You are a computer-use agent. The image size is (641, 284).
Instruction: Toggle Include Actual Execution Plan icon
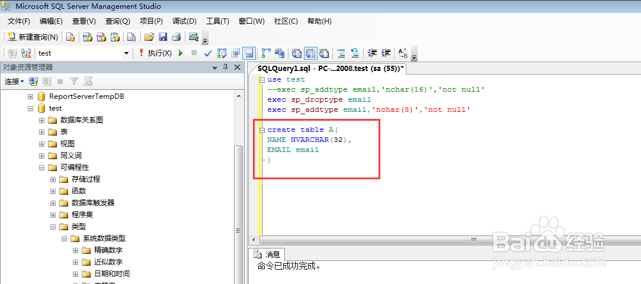coord(266,53)
